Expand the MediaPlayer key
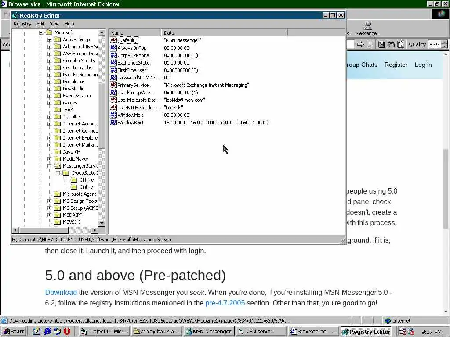This screenshot has height=337, width=450. pyautogui.click(x=49, y=159)
